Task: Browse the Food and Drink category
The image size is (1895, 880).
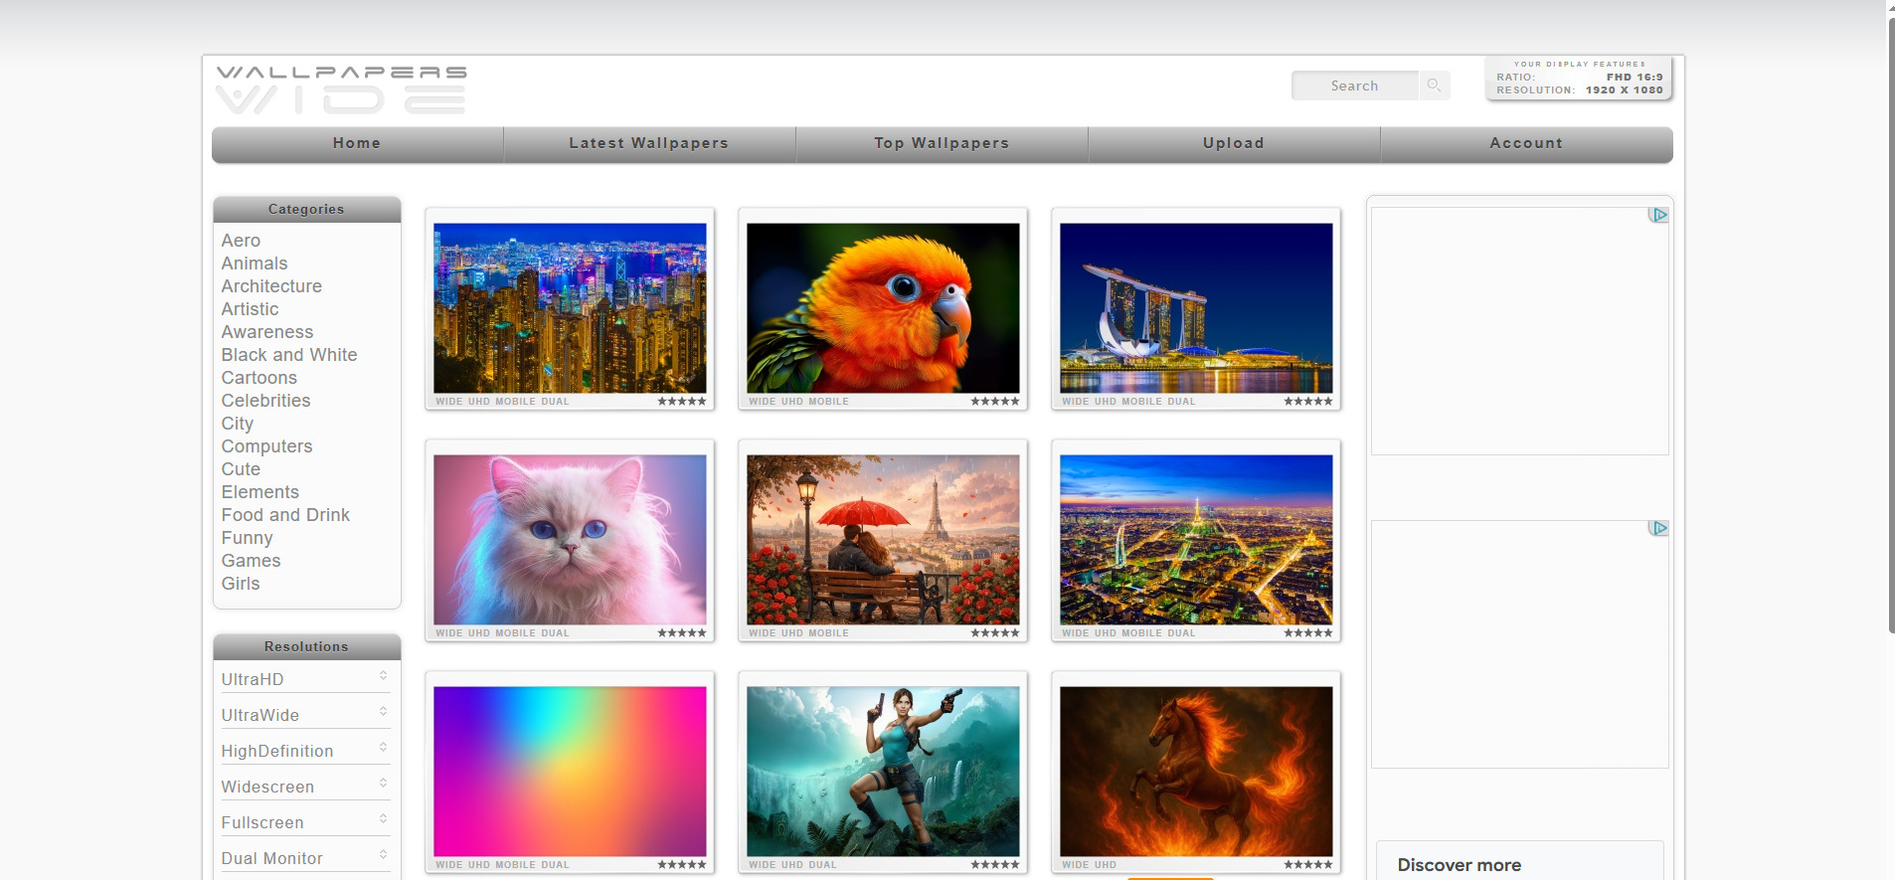Action: 285,515
